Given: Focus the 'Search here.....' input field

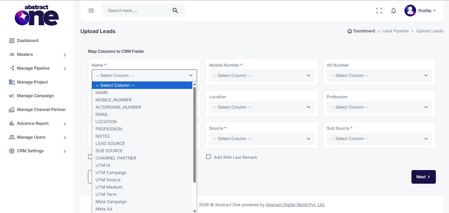Looking at the screenshot, I should (137, 11).
